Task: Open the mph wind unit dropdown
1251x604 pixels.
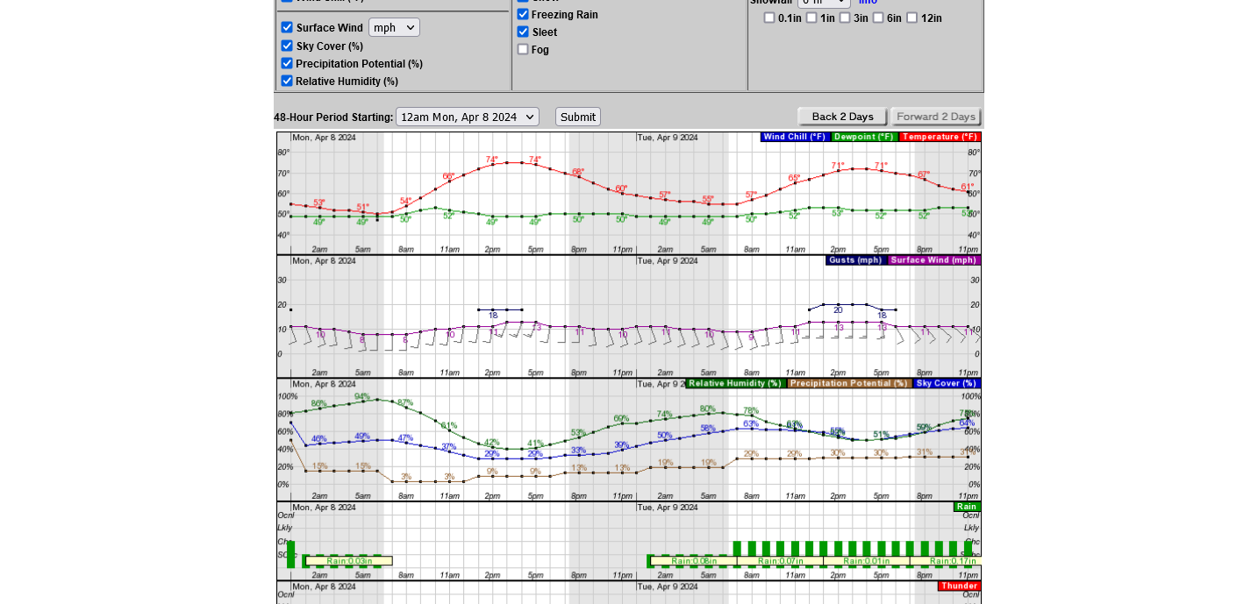Action: click(394, 27)
